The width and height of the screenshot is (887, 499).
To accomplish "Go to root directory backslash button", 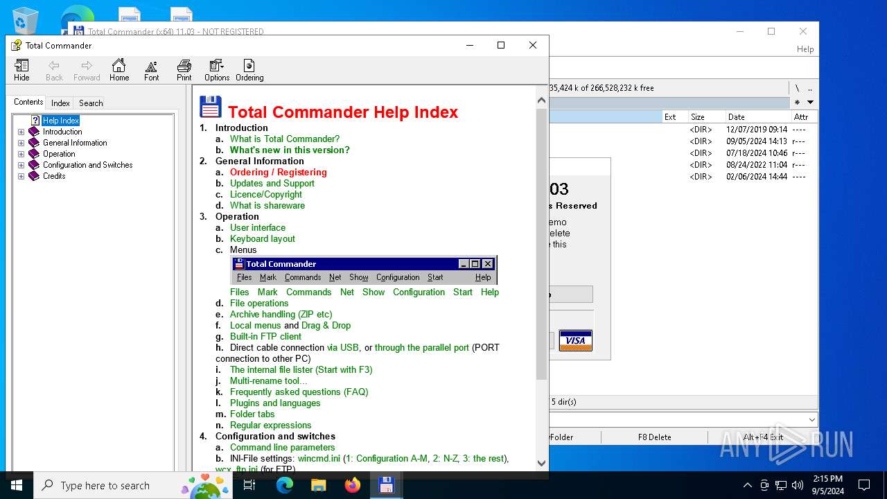I will (797, 88).
